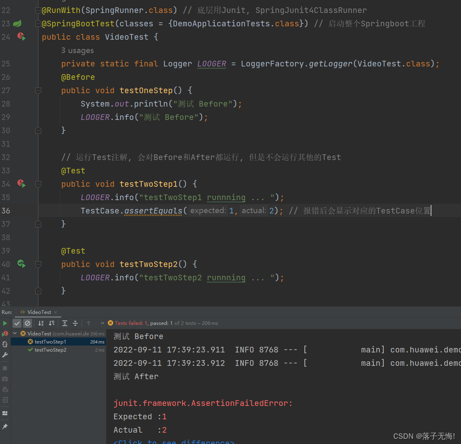Click the VideoTest class name on line 24
The width and height of the screenshot is (461, 444).
tap(127, 37)
